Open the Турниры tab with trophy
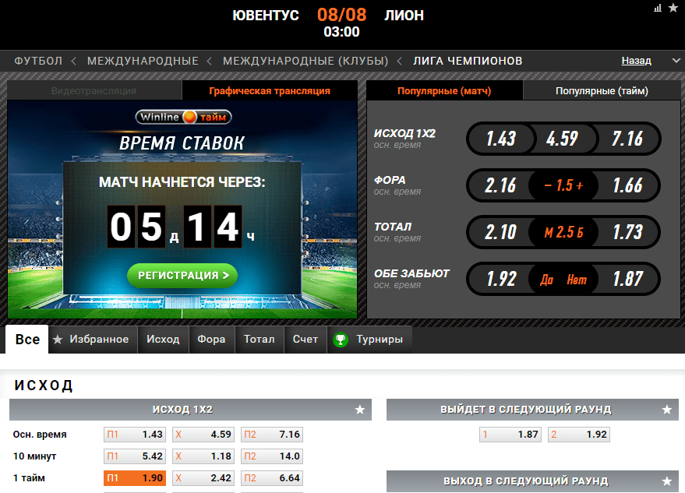Screen dimensions: 685x493 (369, 340)
